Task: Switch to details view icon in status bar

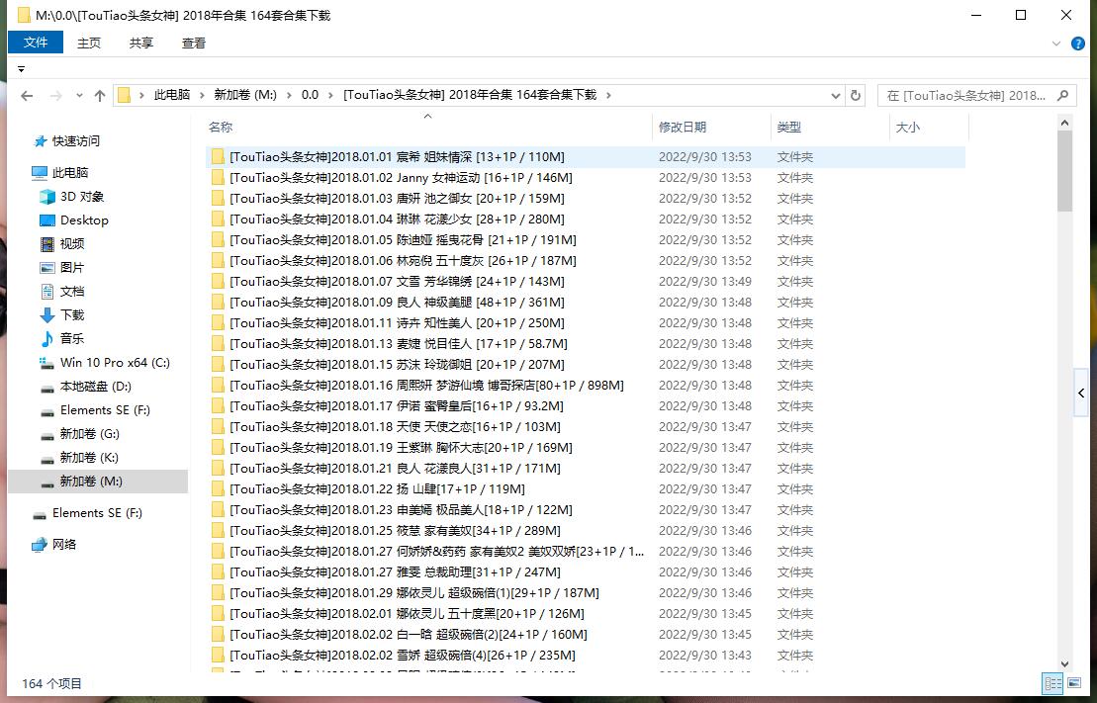Action: coord(1051,683)
